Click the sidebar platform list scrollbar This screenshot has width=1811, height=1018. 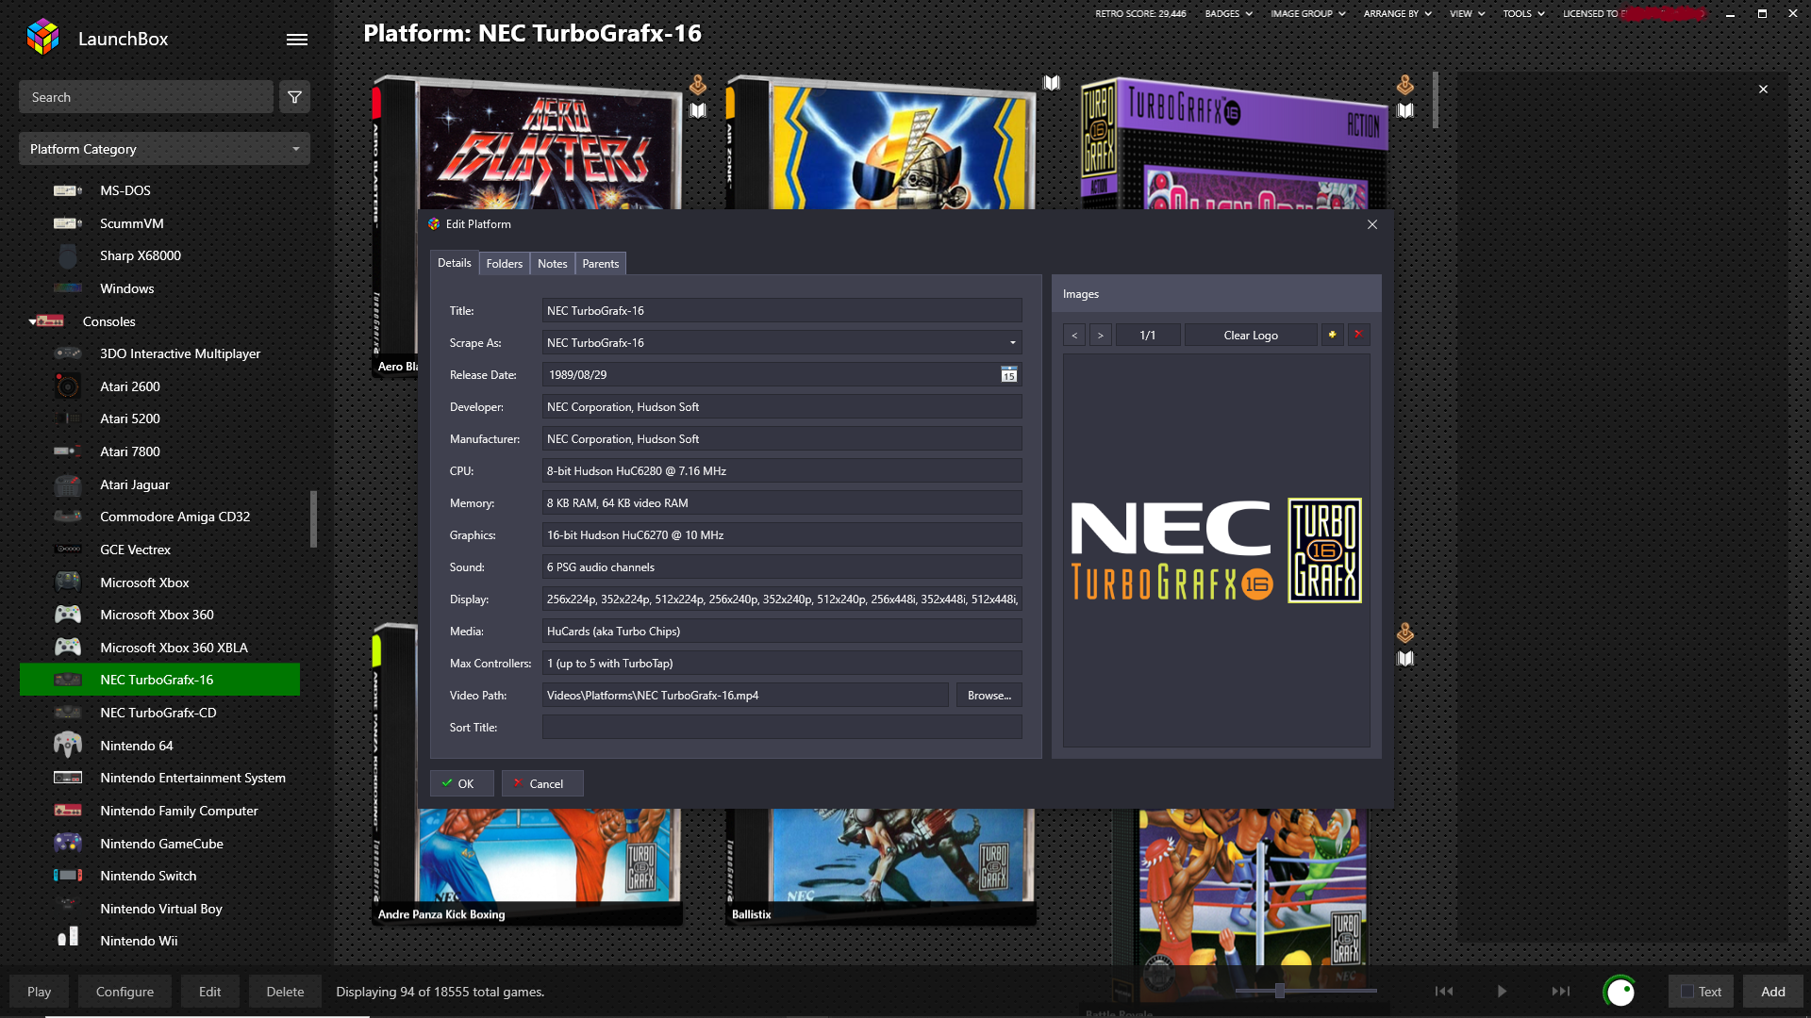[313, 519]
